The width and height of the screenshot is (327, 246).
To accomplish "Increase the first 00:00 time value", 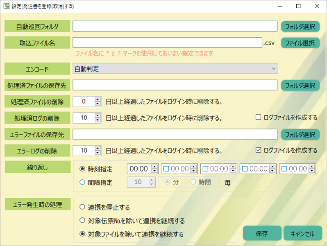I will pyautogui.click(x=154, y=167).
